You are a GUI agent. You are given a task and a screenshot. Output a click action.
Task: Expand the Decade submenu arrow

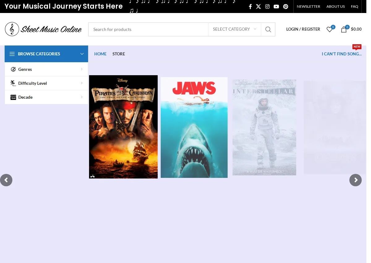(82, 97)
